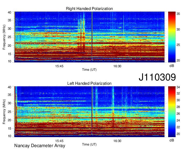Click the top plot's dB color bar
Viewport: 183px width, 149px height.
(172, 37)
